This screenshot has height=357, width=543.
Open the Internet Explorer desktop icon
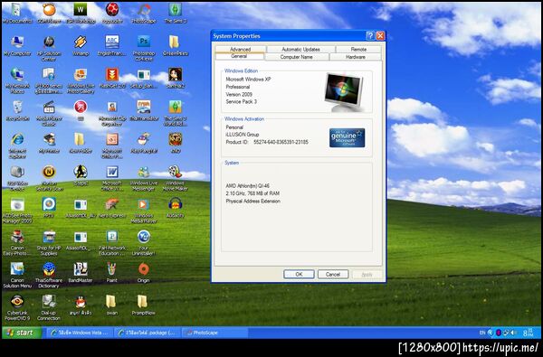pos(17,146)
